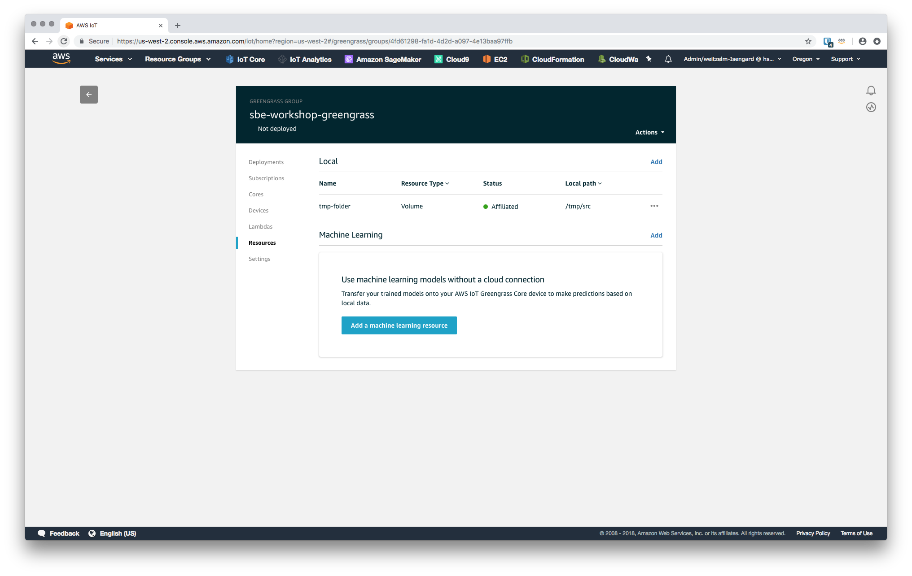This screenshot has width=912, height=576.
Task: Open the Admin account dropdown
Action: click(x=732, y=59)
